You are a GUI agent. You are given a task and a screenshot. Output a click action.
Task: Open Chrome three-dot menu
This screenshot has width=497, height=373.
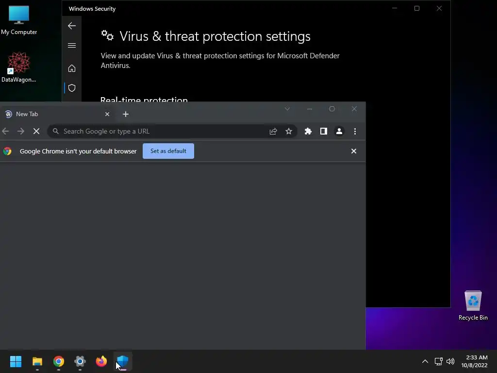click(355, 131)
